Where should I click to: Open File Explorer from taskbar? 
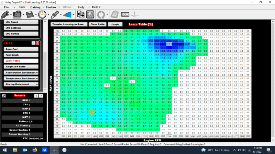pyautogui.click(x=15, y=150)
